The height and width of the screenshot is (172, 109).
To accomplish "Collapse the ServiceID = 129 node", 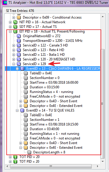I will click(x=14, y=64).
